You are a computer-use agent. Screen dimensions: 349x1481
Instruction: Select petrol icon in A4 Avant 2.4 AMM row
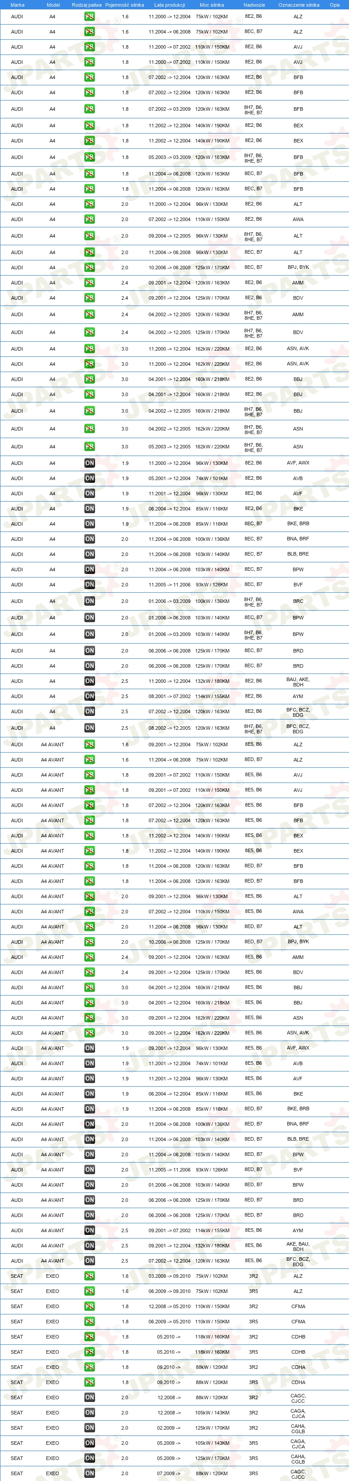(90, 957)
